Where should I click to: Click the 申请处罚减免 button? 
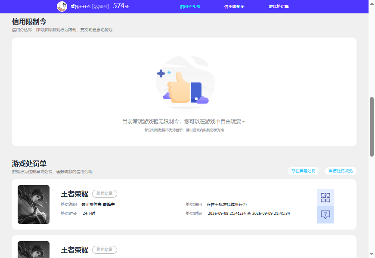point(341,171)
